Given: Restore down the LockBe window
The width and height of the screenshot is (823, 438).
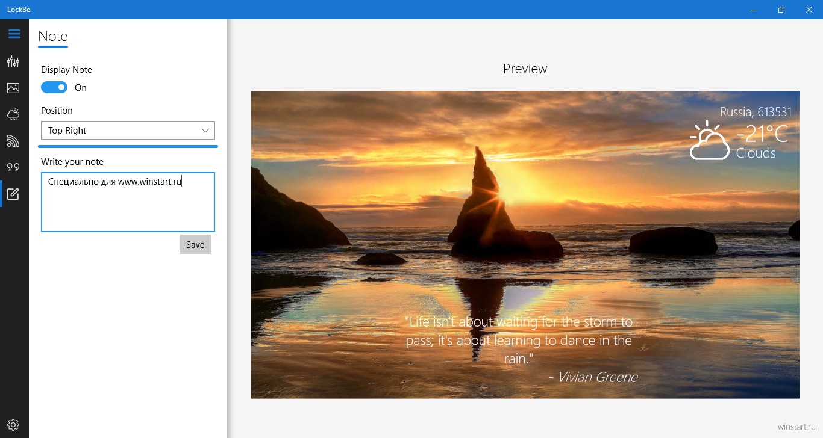Looking at the screenshot, I should tap(781, 10).
